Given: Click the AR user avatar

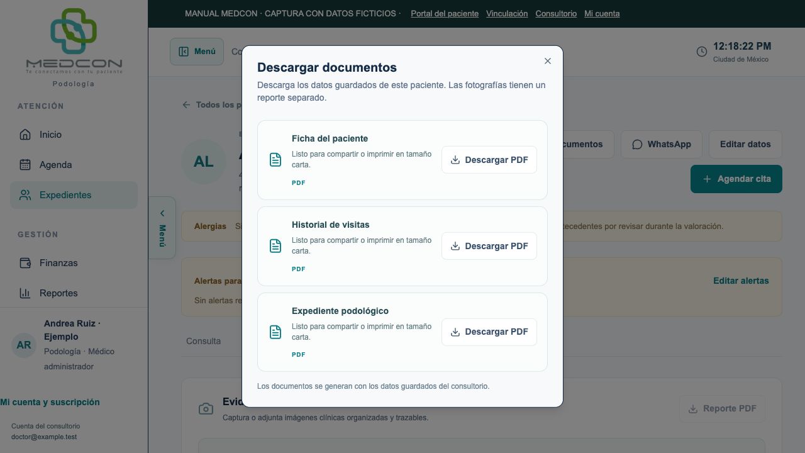Looking at the screenshot, I should point(24,345).
